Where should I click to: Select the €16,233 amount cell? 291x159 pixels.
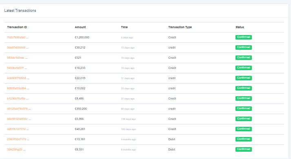pyautogui.click(x=80, y=68)
